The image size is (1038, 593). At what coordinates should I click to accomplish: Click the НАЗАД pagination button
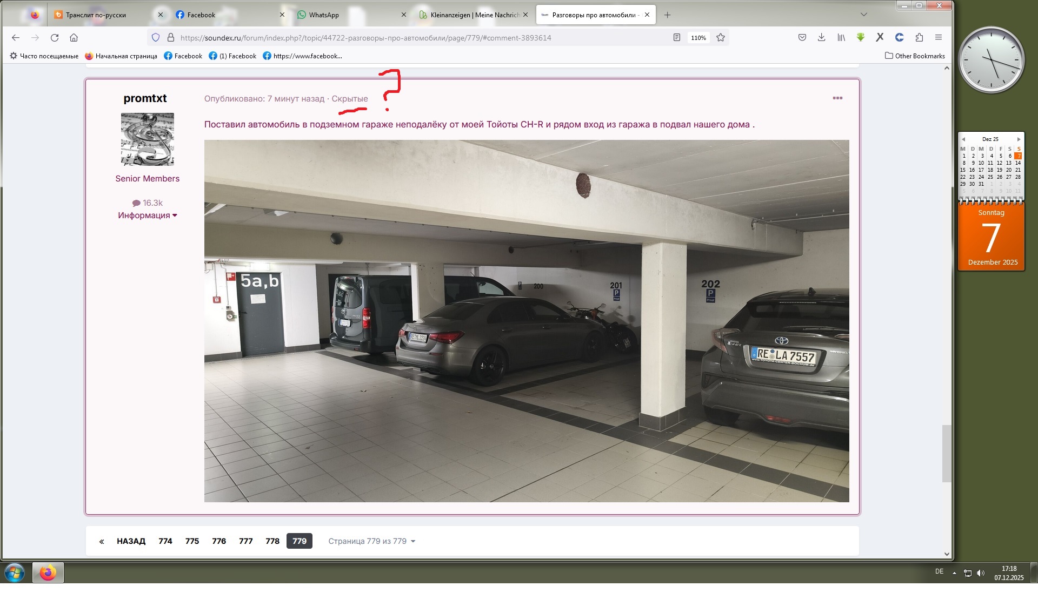coord(131,541)
